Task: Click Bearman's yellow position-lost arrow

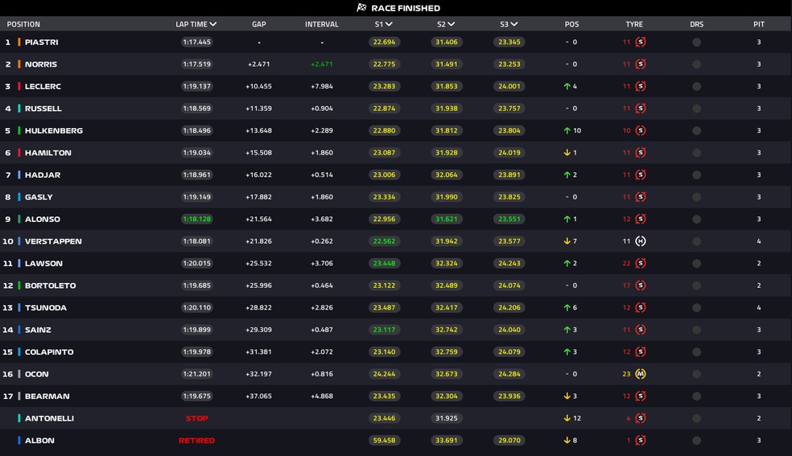Action: 567,396
